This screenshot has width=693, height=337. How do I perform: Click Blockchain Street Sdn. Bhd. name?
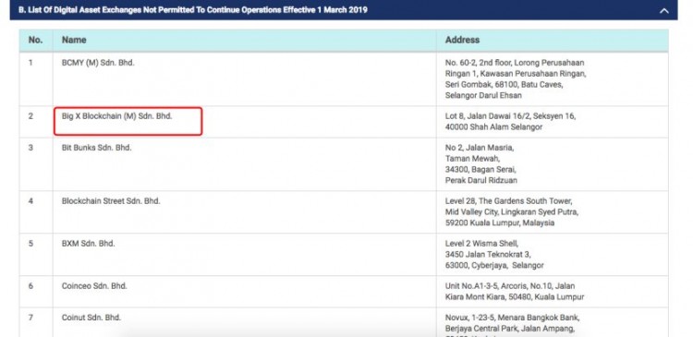coord(111,201)
